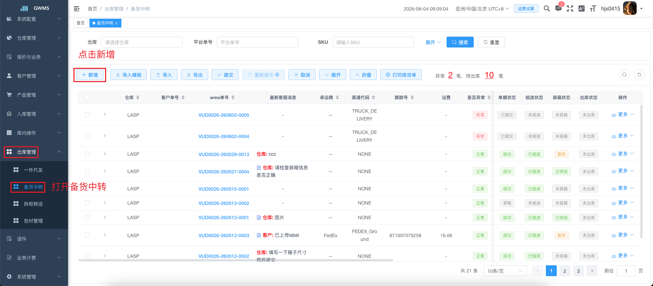Click the blue 搜索 button
Screen dimensions: 653x286
460,42
